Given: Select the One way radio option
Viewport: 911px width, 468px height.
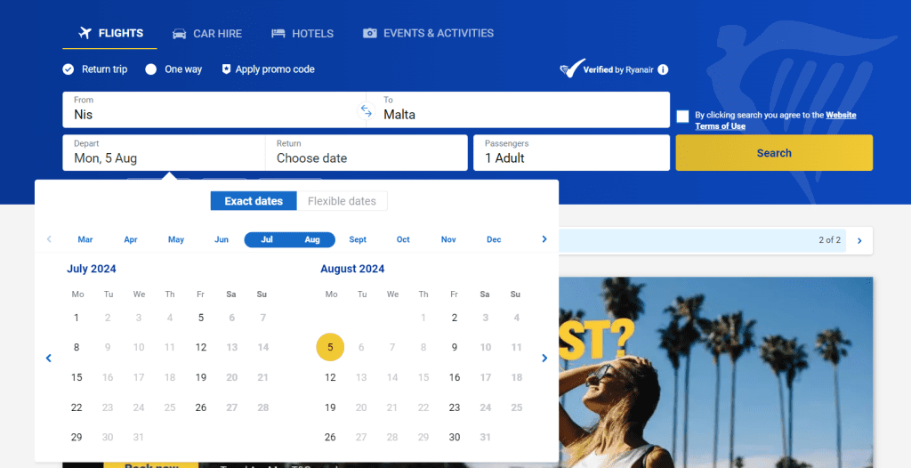Looking at the screenshot, I should (x=151, y=69).
